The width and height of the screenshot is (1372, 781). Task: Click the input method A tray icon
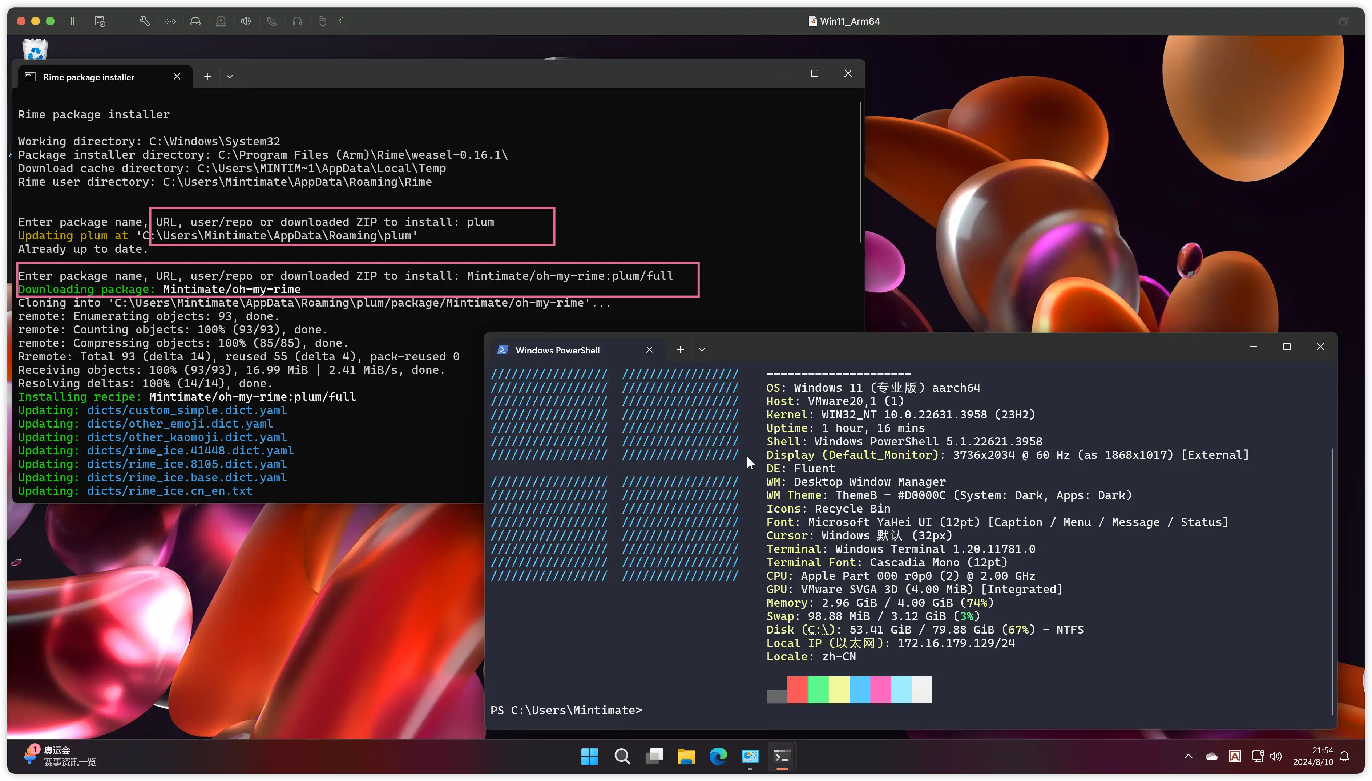pos(1235,756)
